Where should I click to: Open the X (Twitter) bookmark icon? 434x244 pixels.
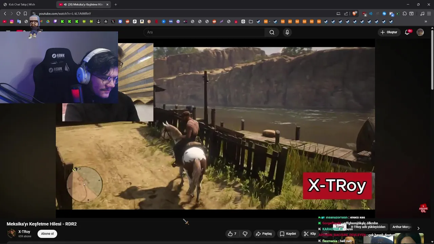point(113,21)
